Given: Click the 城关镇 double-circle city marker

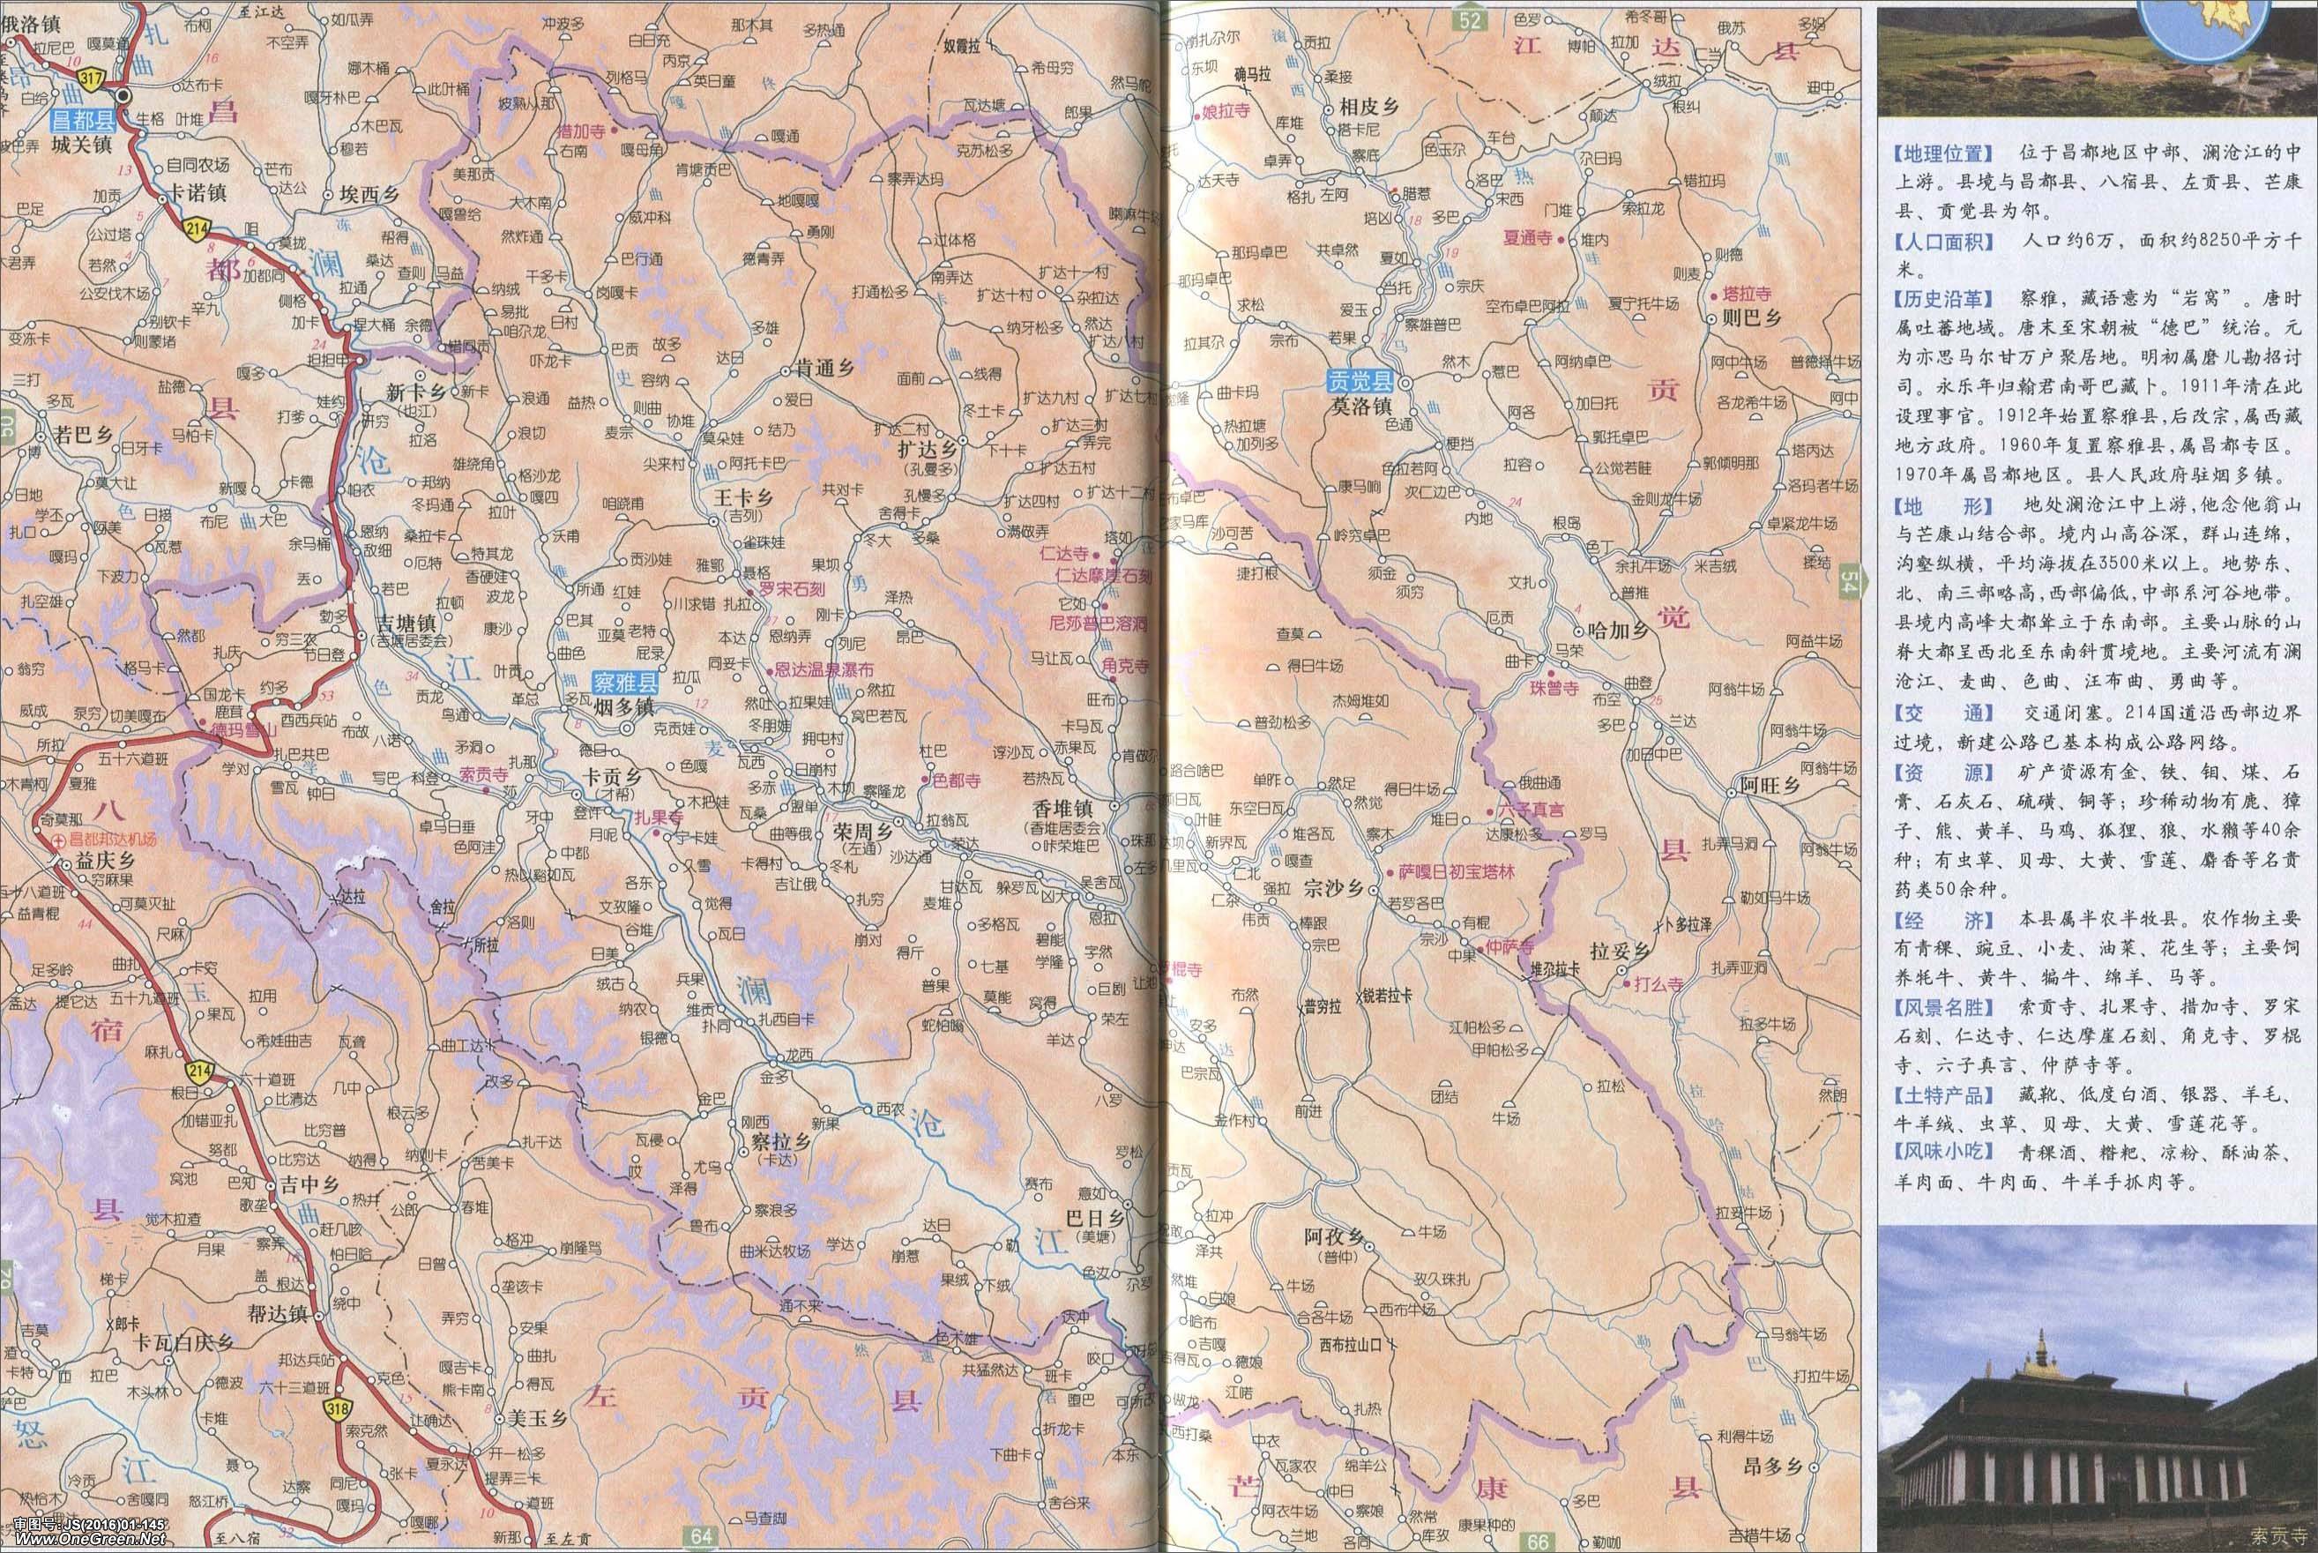Looking at the screenshot, I should 123,96.
